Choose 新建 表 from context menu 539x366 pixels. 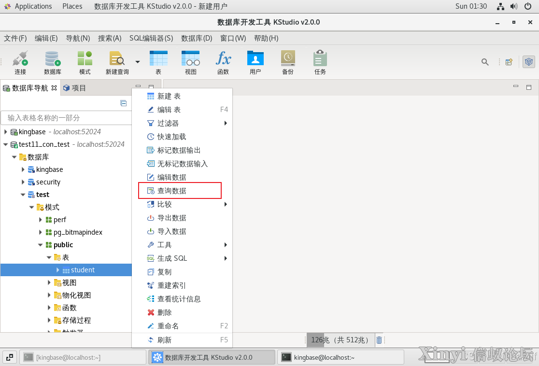182,96
